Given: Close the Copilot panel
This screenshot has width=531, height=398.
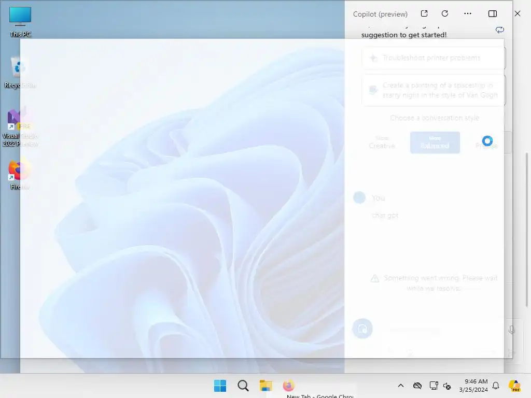Looking at the screenshot, I should point(518,13).
